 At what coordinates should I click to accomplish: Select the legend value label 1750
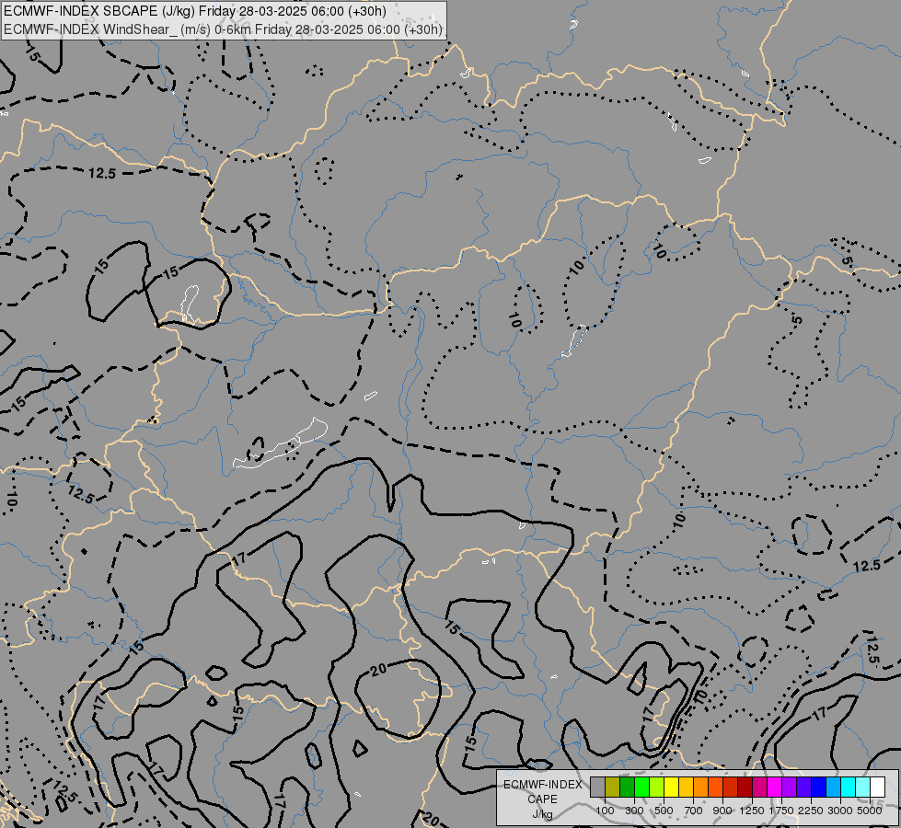click(x=781, y=811)
